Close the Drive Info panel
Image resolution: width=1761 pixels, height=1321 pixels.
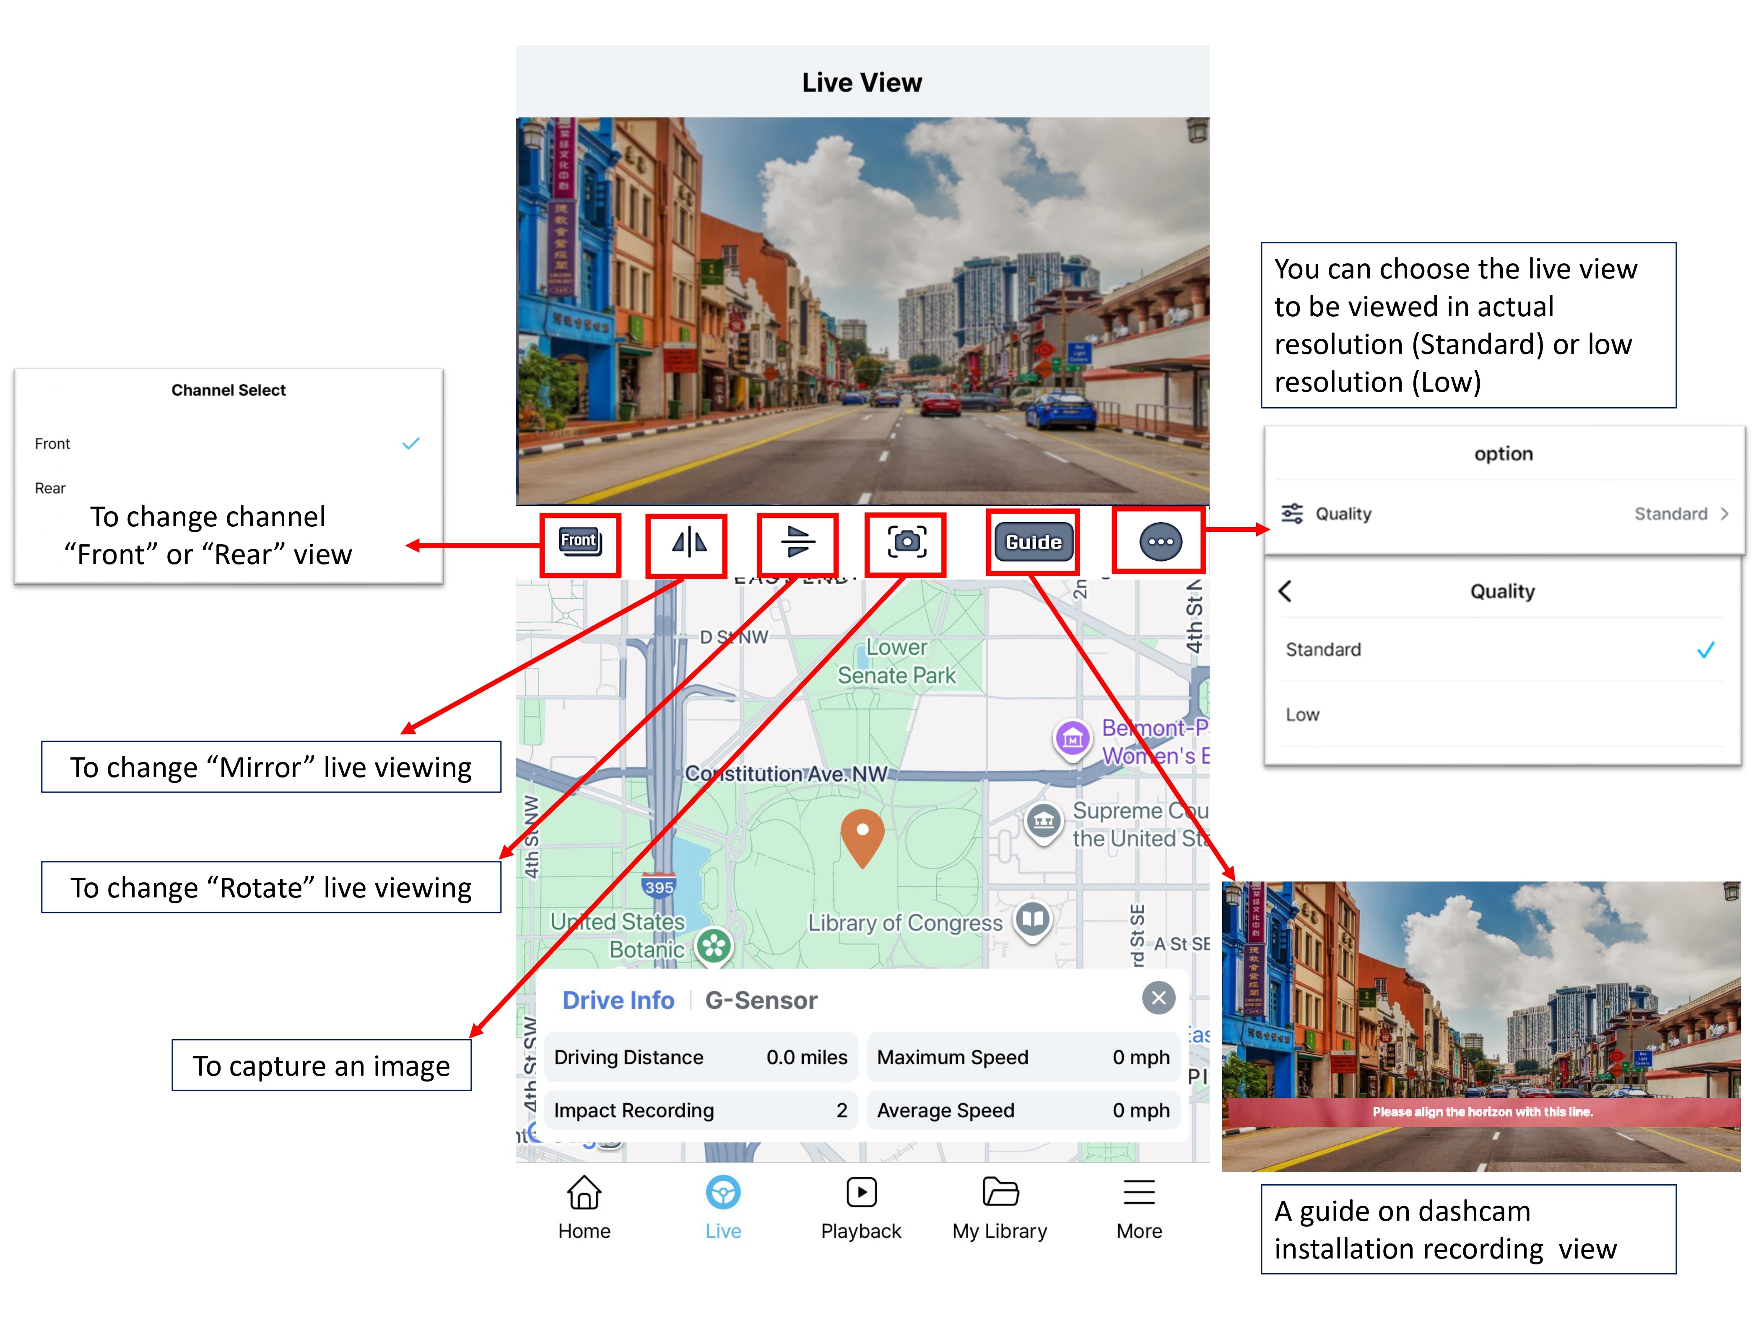[x=1158, y=998]
